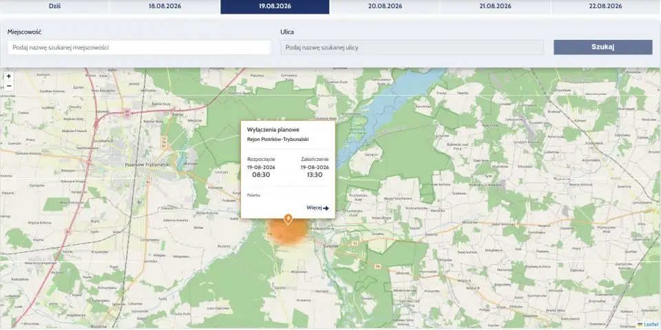This screenshot has width=661, height=330.
Task: Choose the 22.08.2026 tab
Action: (606, 6)
